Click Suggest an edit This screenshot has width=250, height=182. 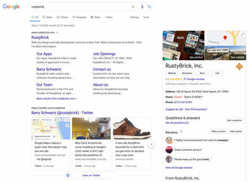174,109
